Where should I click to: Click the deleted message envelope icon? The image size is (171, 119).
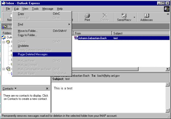click(76, 38)
